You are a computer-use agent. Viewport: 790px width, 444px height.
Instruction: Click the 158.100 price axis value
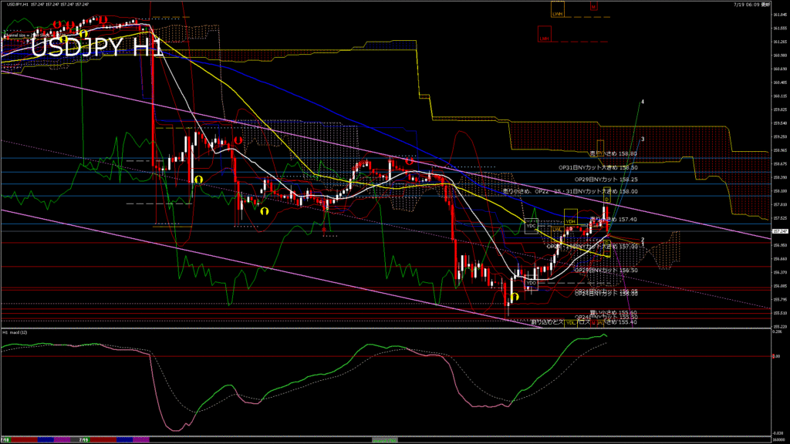[779, 191]
